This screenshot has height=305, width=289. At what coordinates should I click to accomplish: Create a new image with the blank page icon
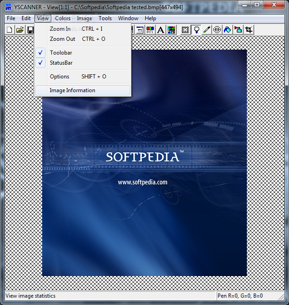9,30
